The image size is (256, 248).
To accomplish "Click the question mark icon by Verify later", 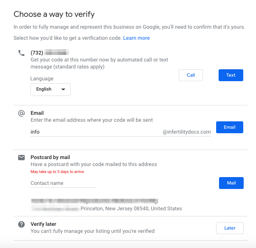I will click(21, 224).
